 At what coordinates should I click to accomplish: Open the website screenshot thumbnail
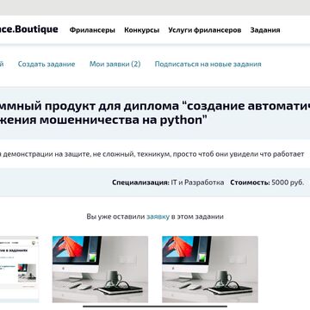click(x=19, y=270)
